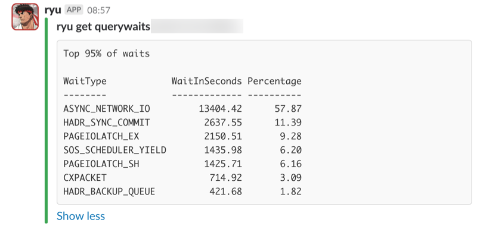
Task: Click the 57.87 percentage value
Action: [288, 109]
